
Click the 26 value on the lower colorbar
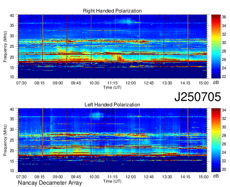(x=224, y=144)
